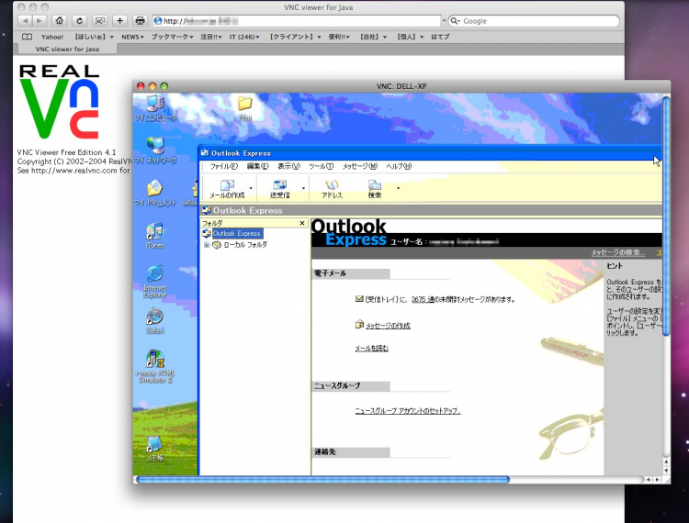This screenshot has height=523, width=689.
Task: Reload the VNC viewer page
Action: pyautogui.click(x=79, y=20)
